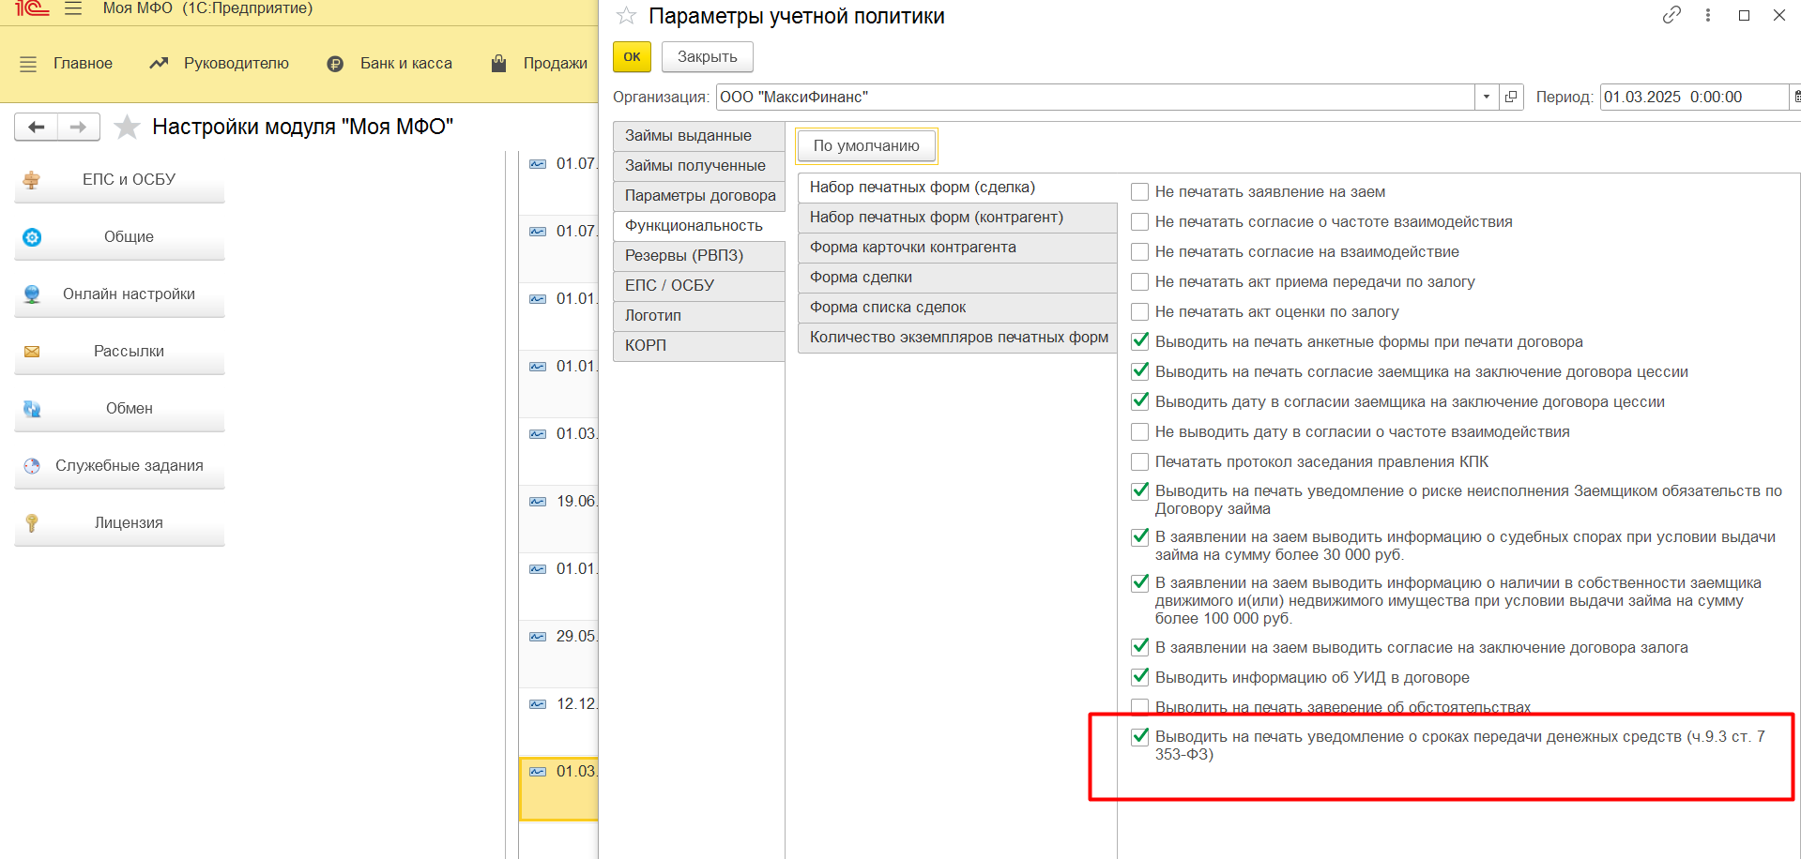1801x859 pixels.
Task: Open the Лицензия section
Action: 120,523
